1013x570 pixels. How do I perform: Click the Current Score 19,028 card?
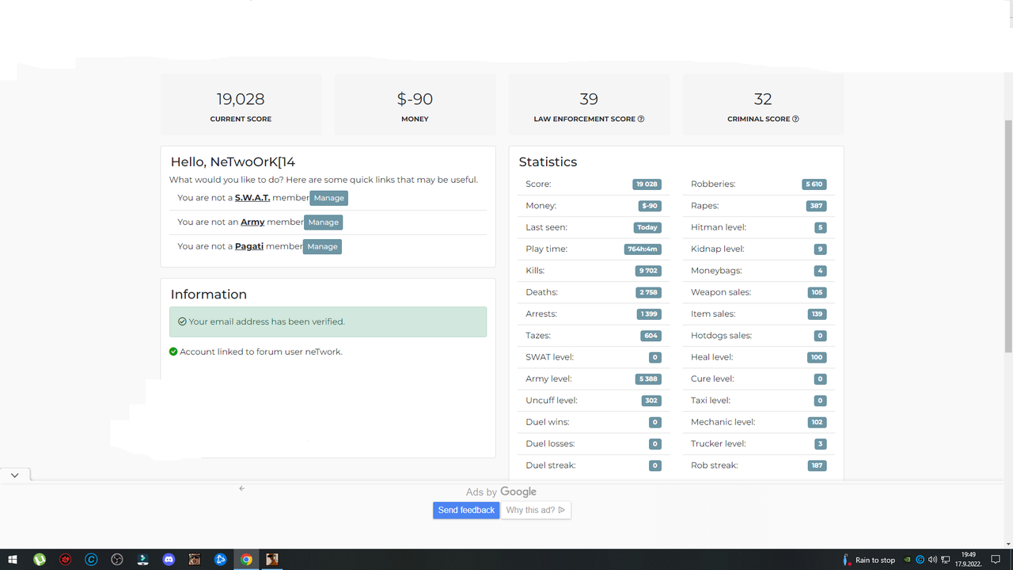pos(241,104)
